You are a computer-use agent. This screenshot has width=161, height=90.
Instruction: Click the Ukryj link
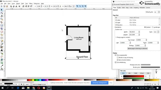[111, 83]
